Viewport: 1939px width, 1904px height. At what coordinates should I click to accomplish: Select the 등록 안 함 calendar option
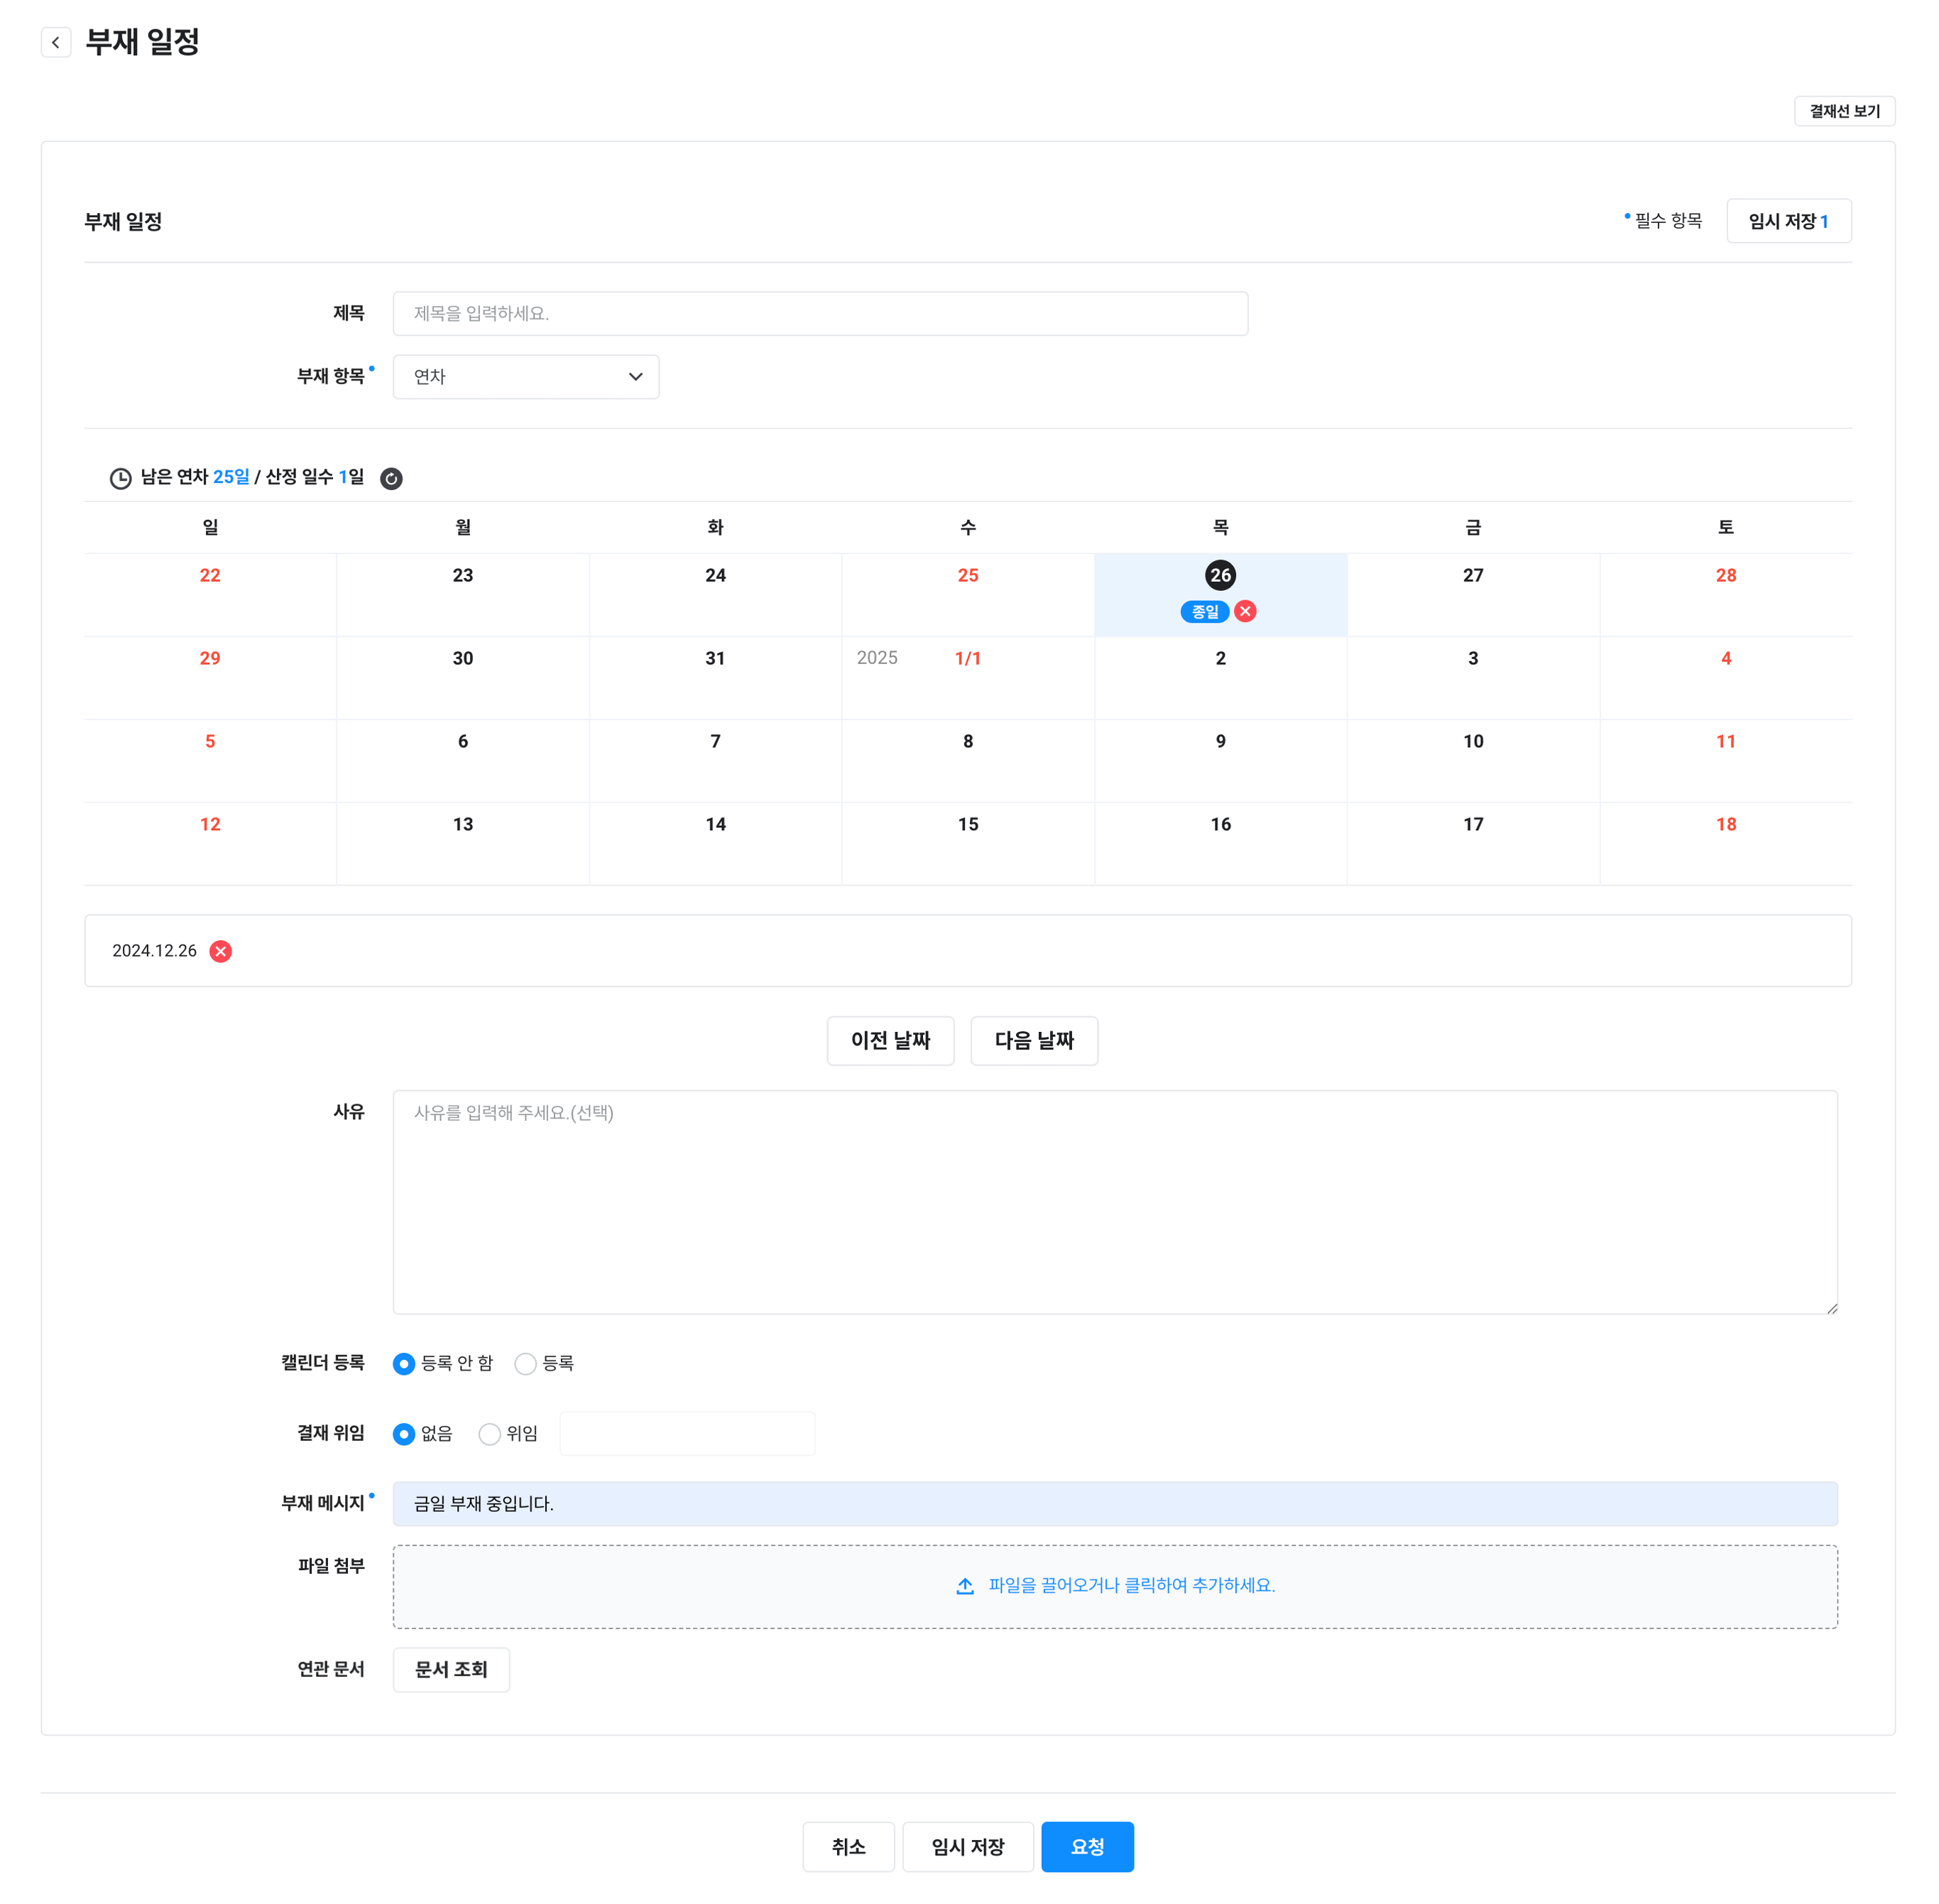[404, 1364]
